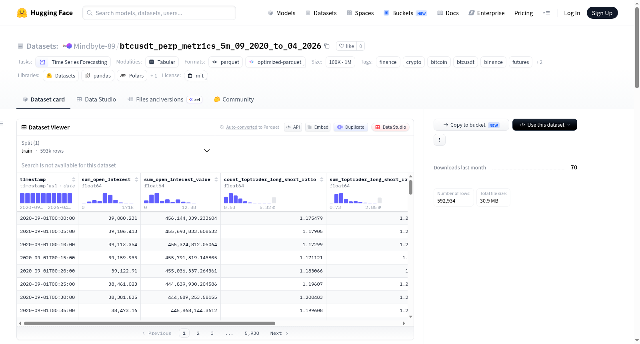Image resolution: width=640 pixels, height=344 pixels.
Task: Switch to Files and versions tab
Action: [165, 99]
